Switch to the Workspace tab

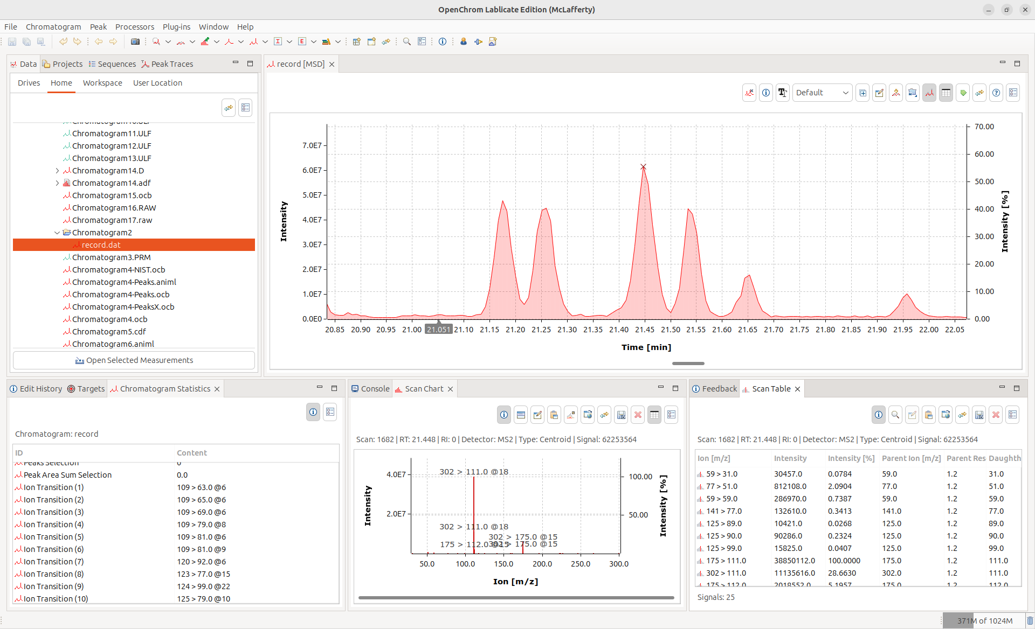click(102, 83)
